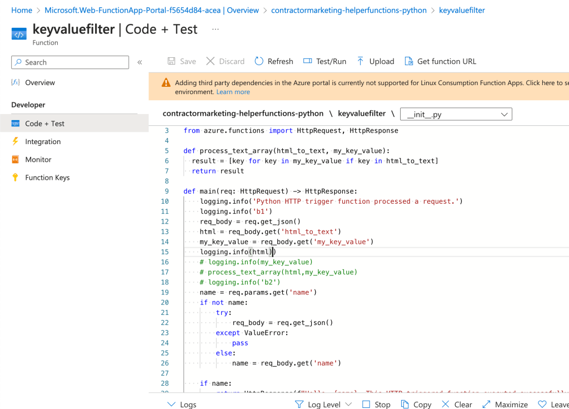Click the Learn more link in banner

tap(233, 92)
